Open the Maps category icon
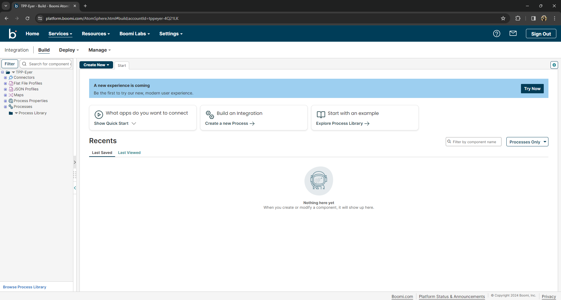Image resolution: width=561 pixels, height=300 pixels. (x=11, y=95)
